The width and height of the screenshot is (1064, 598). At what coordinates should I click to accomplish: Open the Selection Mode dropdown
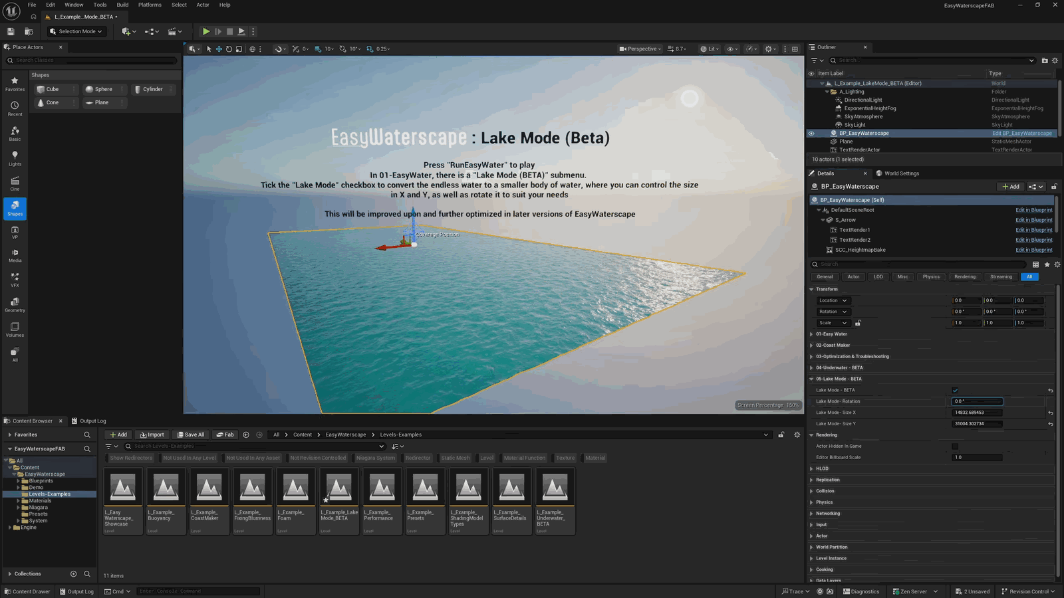tap(76, 31)
